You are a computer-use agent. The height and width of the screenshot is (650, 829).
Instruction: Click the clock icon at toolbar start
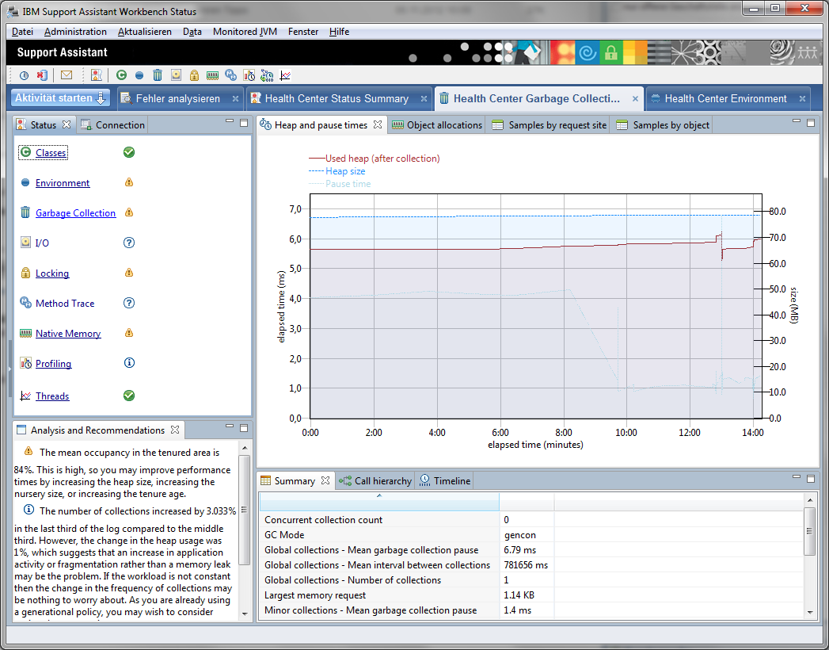click(x=24, y=75)
